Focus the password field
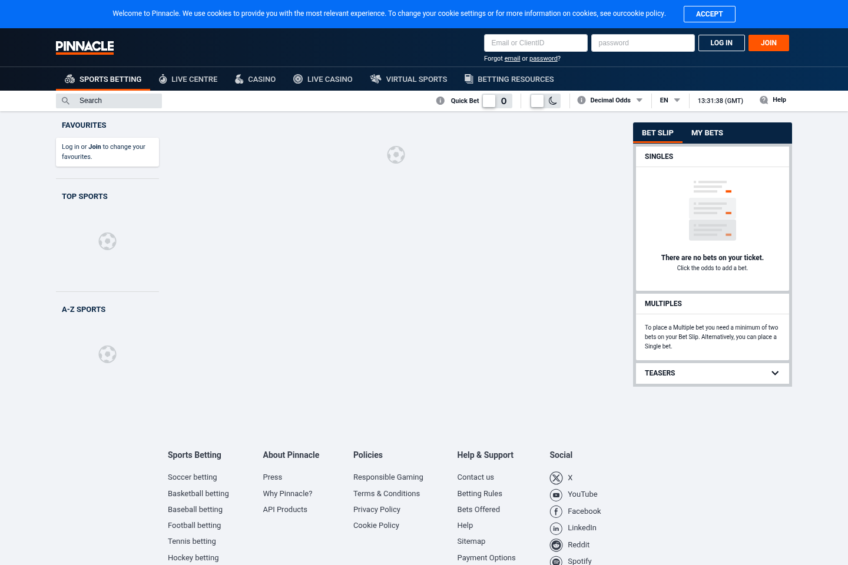The image size is (848, 565). point(643,43)
